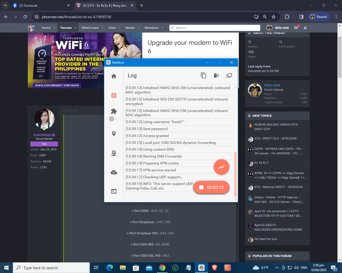Screen dimensions: 342x273
Task: Open log in separate window icon
Action: [x=229, y=75]
